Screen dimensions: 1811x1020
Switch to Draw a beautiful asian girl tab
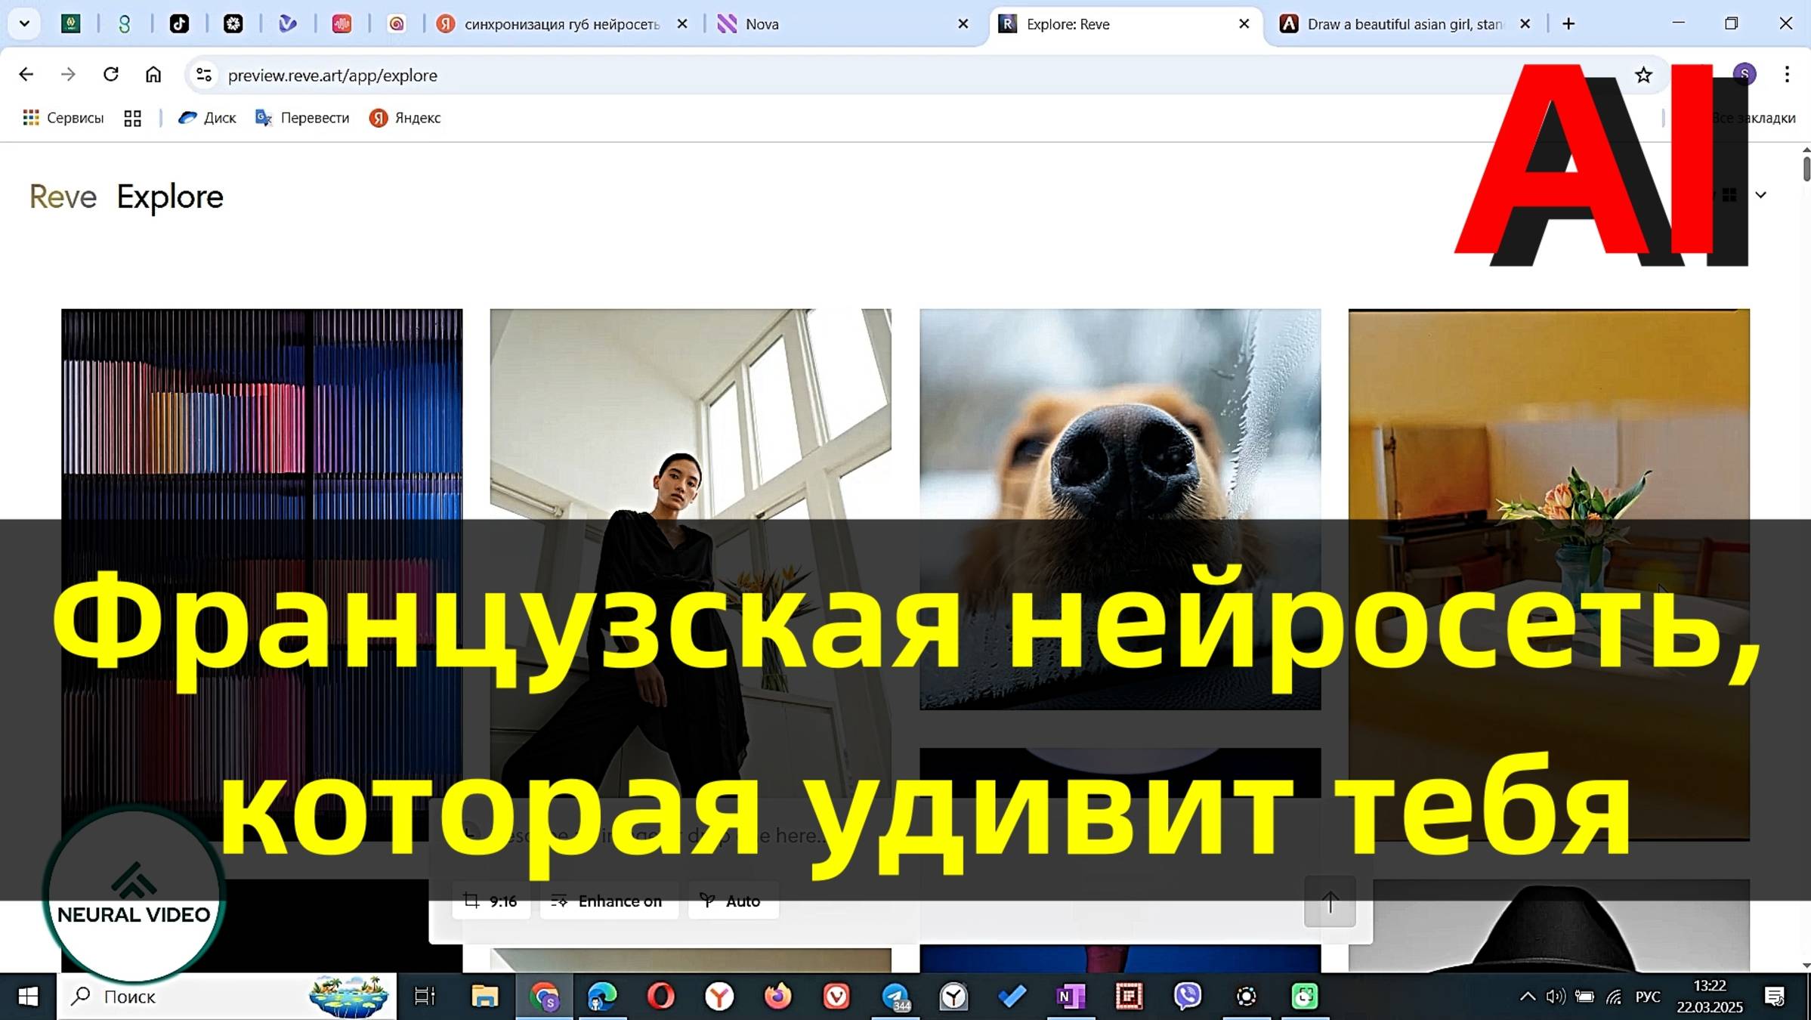pyautogui.click(x=1398, y=24)
